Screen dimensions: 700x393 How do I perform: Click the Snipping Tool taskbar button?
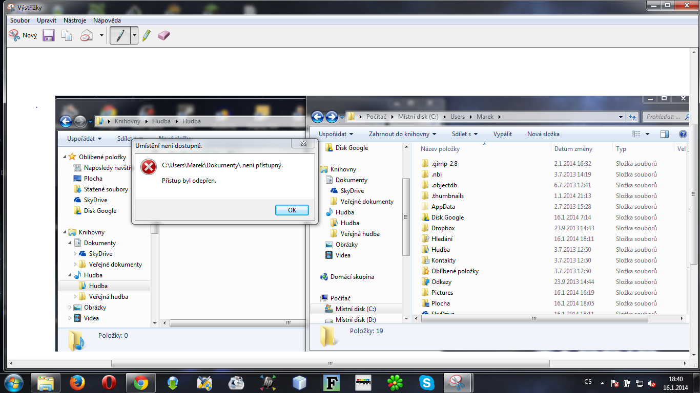(x=457, y=382)
